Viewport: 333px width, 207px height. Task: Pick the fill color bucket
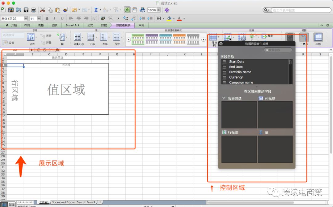click(x=169, y=18)
